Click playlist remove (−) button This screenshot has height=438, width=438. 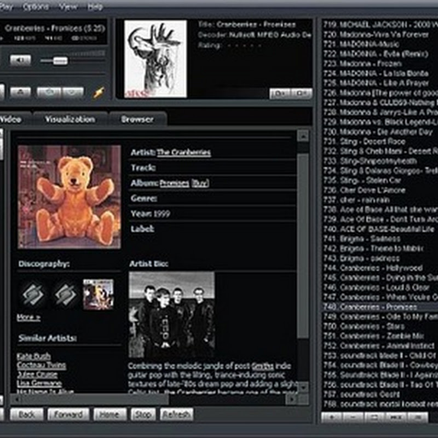click(353, 417)
